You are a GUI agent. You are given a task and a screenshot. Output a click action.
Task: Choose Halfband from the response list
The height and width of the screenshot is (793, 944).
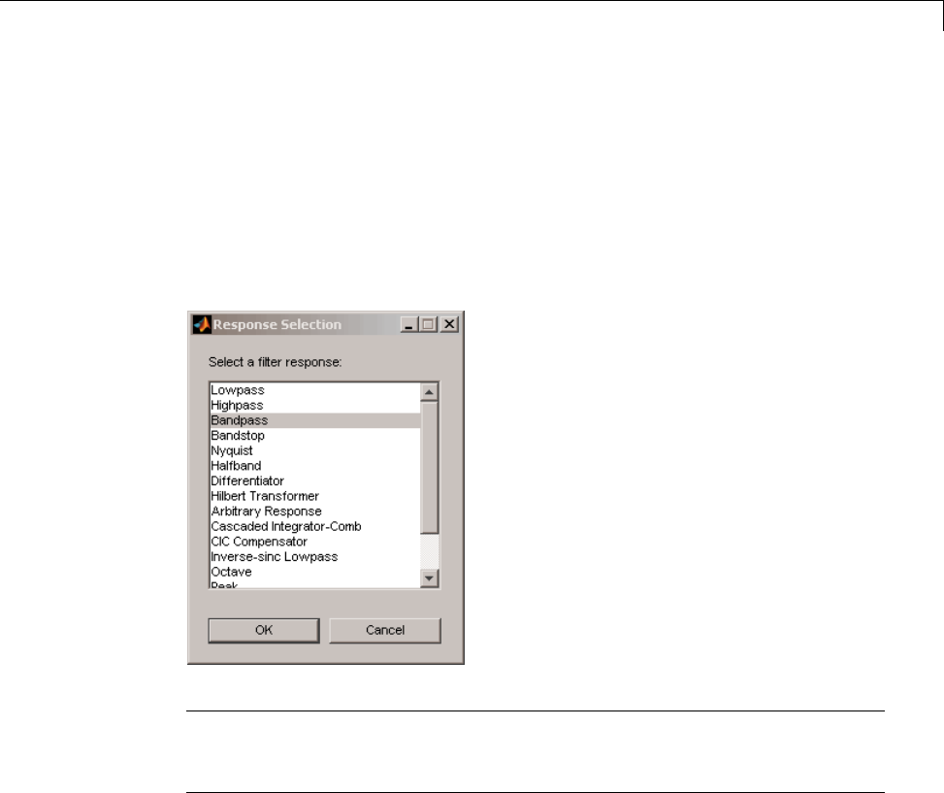315,466
